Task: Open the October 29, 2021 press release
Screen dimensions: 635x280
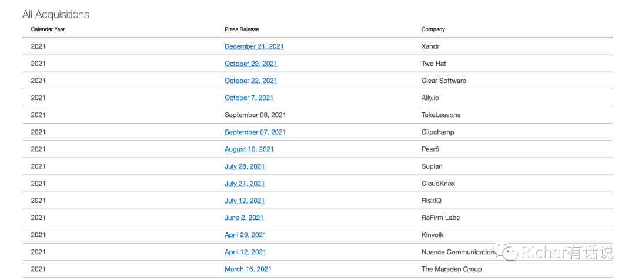Action: pos(250,64)
